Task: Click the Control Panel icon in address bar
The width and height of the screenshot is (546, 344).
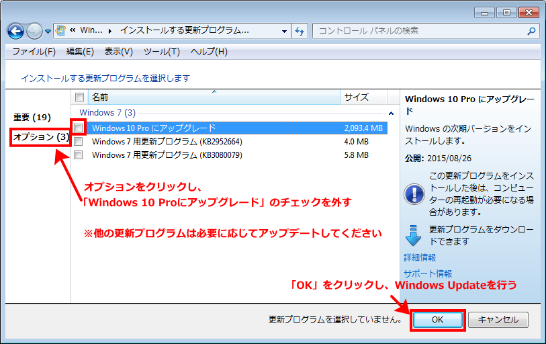Action: coord(60,31)
